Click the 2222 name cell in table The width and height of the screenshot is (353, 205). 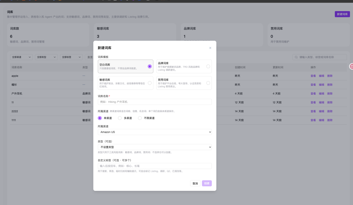click(x=15, y=111)
